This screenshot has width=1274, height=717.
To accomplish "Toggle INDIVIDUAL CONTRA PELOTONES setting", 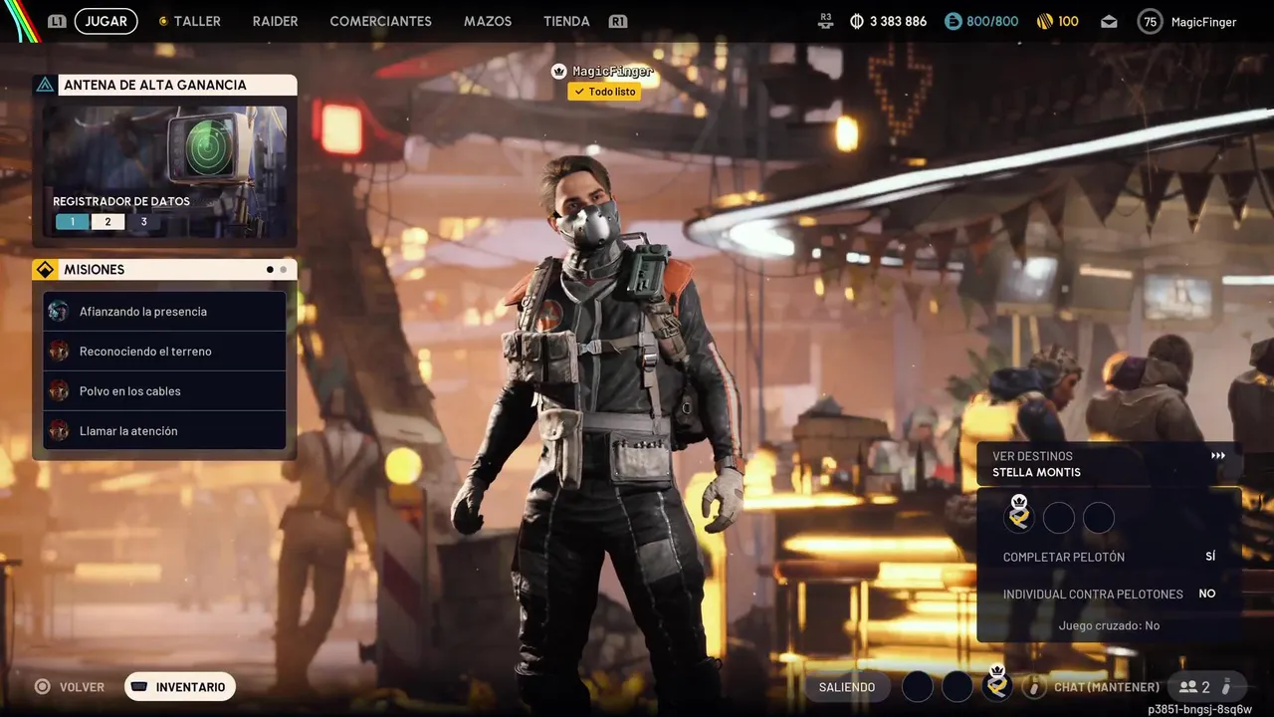I will (x=1109, y=594).
